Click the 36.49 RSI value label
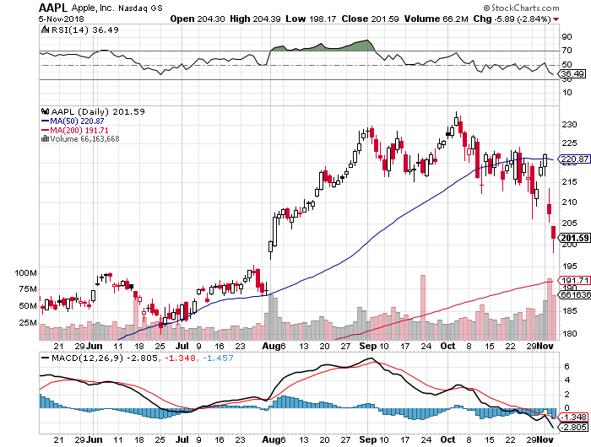This screenshot has width=591, height=447. click(573, 74)
